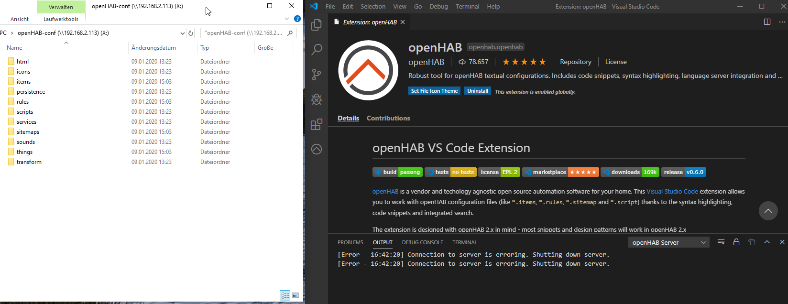The image size is (788, 304).
Task: Switch to the Contributions tab
Action: click(x=388, y=118)
